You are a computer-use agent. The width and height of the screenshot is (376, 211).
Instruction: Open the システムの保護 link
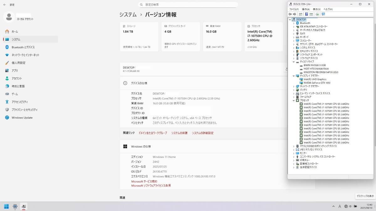[x=179, y=133]
